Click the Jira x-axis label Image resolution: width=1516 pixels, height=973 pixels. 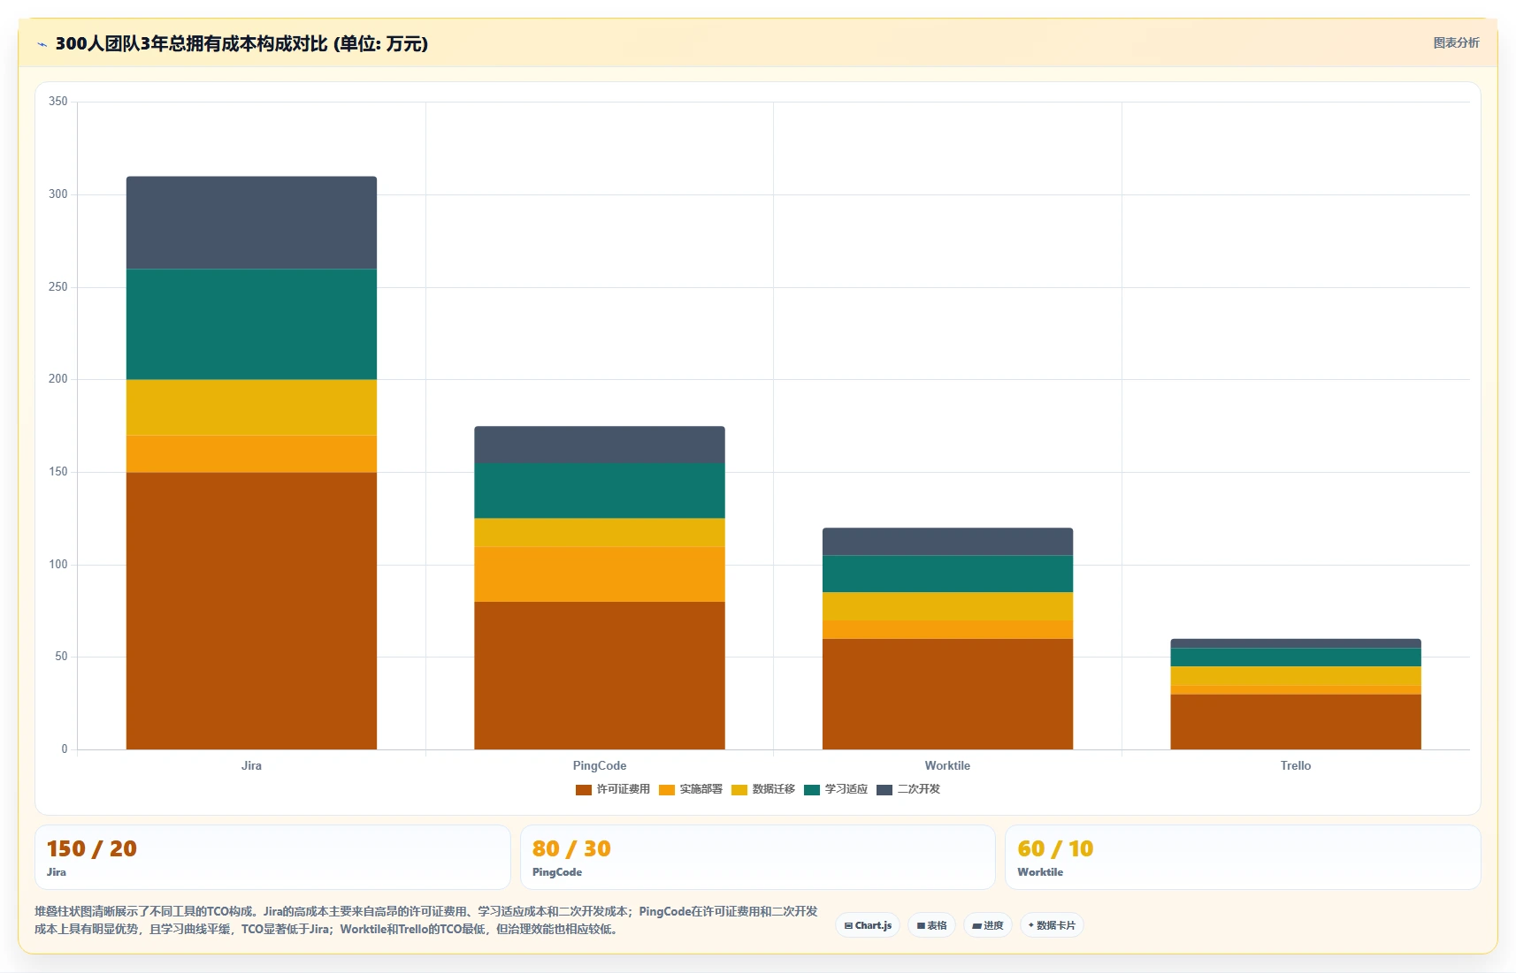coord(251,765)
